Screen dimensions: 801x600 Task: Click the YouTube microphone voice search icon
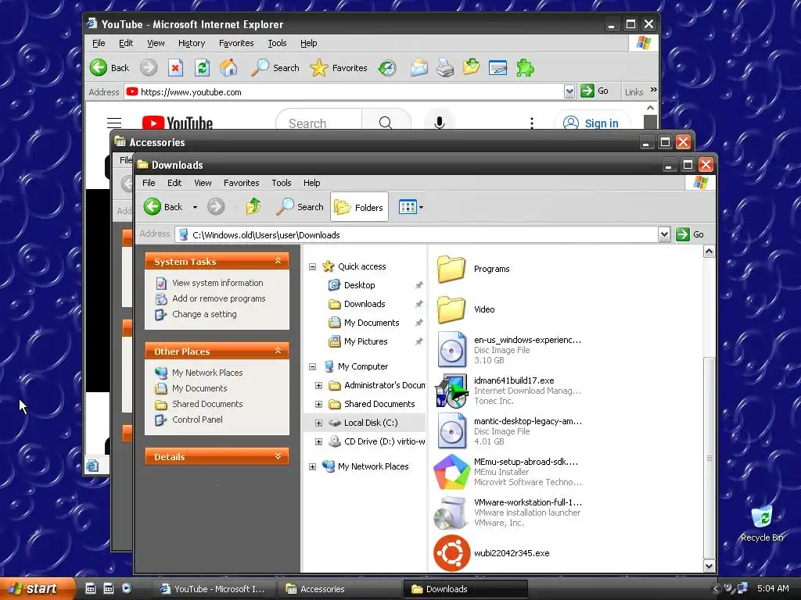click(439, 123)
